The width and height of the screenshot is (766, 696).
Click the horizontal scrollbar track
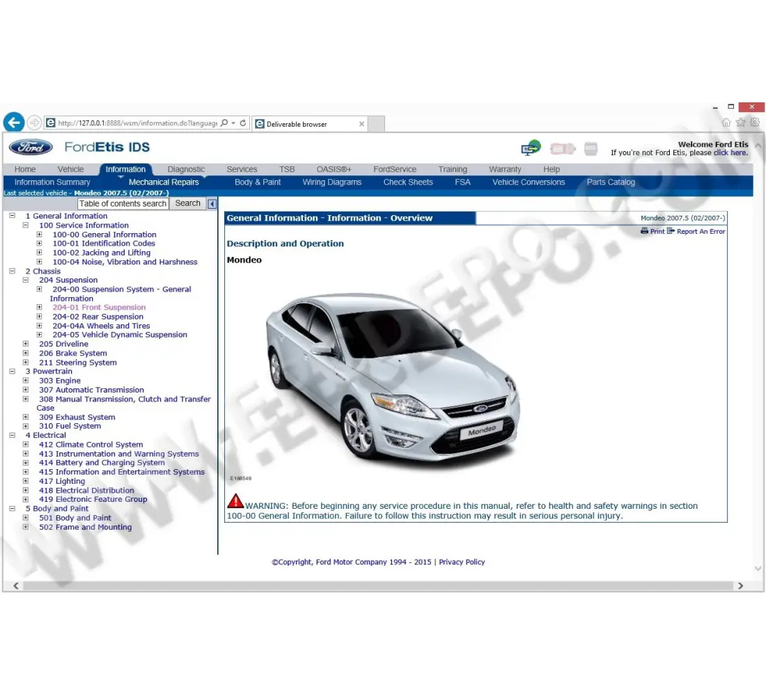(x=377, y=585)
